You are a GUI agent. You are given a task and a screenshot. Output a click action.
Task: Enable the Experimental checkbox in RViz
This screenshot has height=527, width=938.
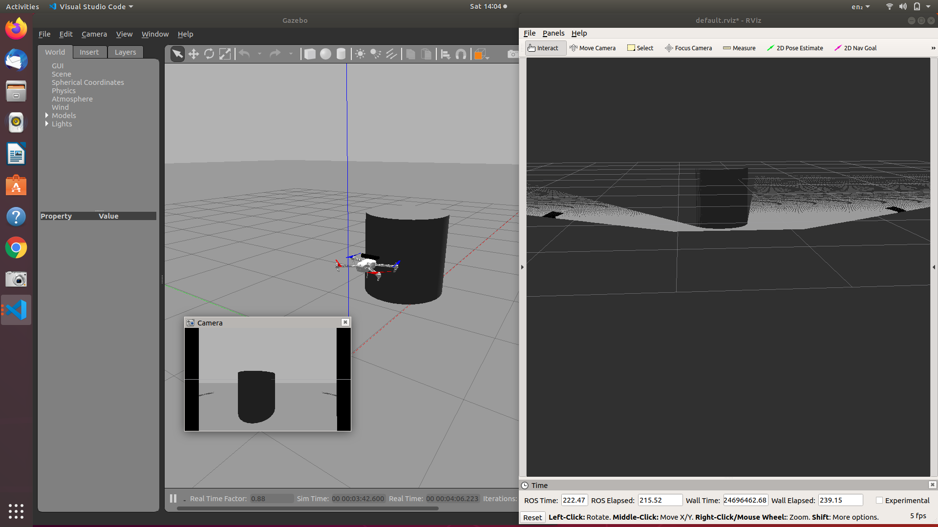(879, 500)
